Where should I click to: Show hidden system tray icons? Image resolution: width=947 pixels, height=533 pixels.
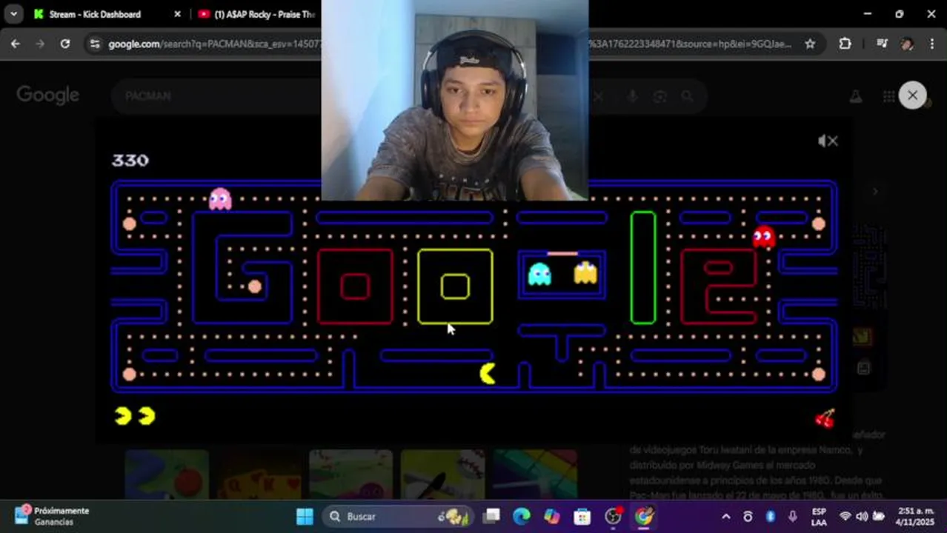tap(726, 517)
